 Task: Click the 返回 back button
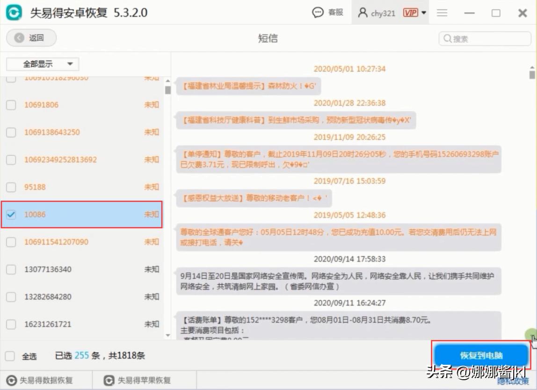tap(31, 38)
